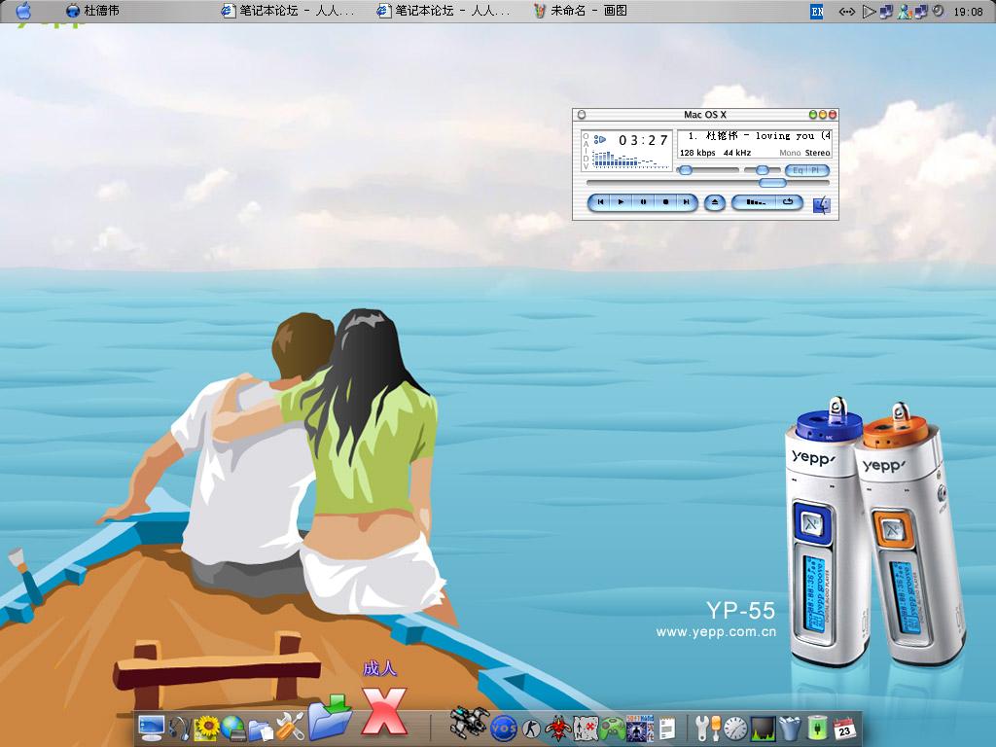Toggle shuffle mode in the player

[x=755, y=202]
